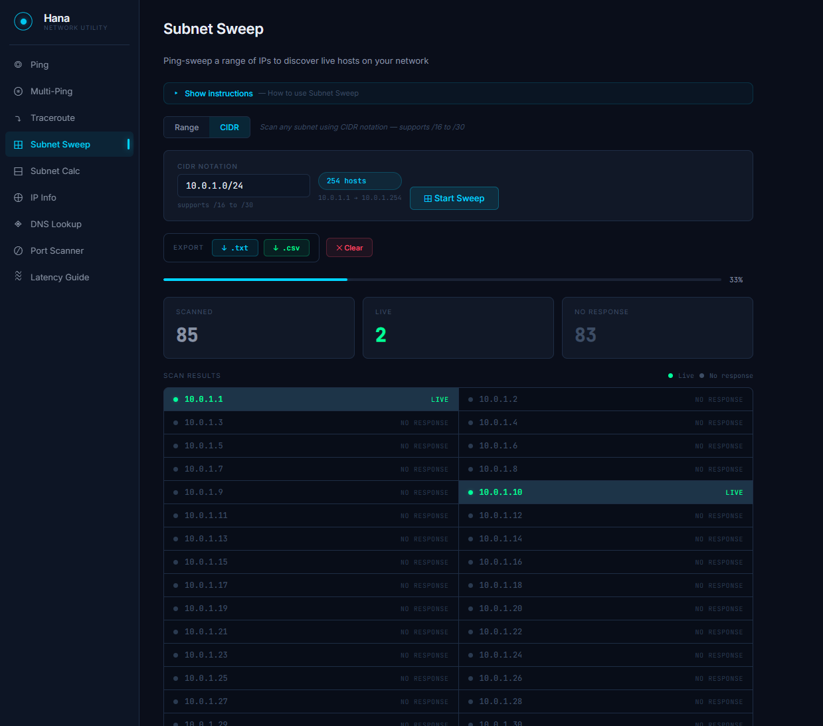Click result row 10.0.1.15
Image resolution: width=823 pixels, height=726 pixels.
[311, 562]
